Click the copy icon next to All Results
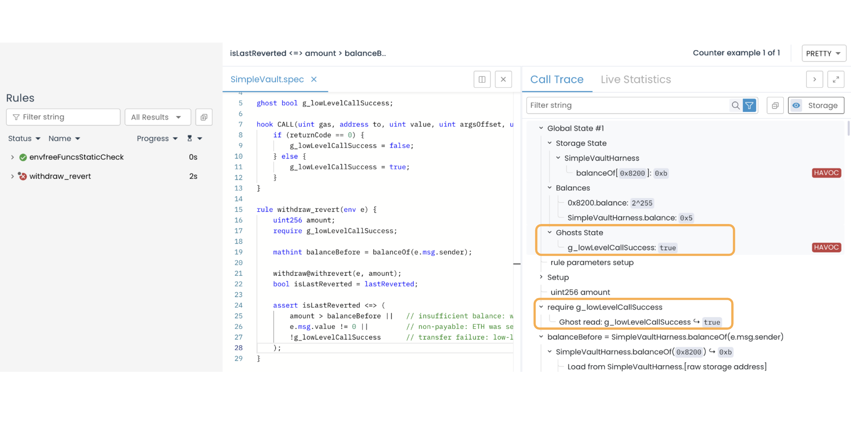 [x=203, y=117]
